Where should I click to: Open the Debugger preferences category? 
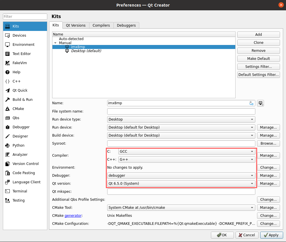[25, 127]
